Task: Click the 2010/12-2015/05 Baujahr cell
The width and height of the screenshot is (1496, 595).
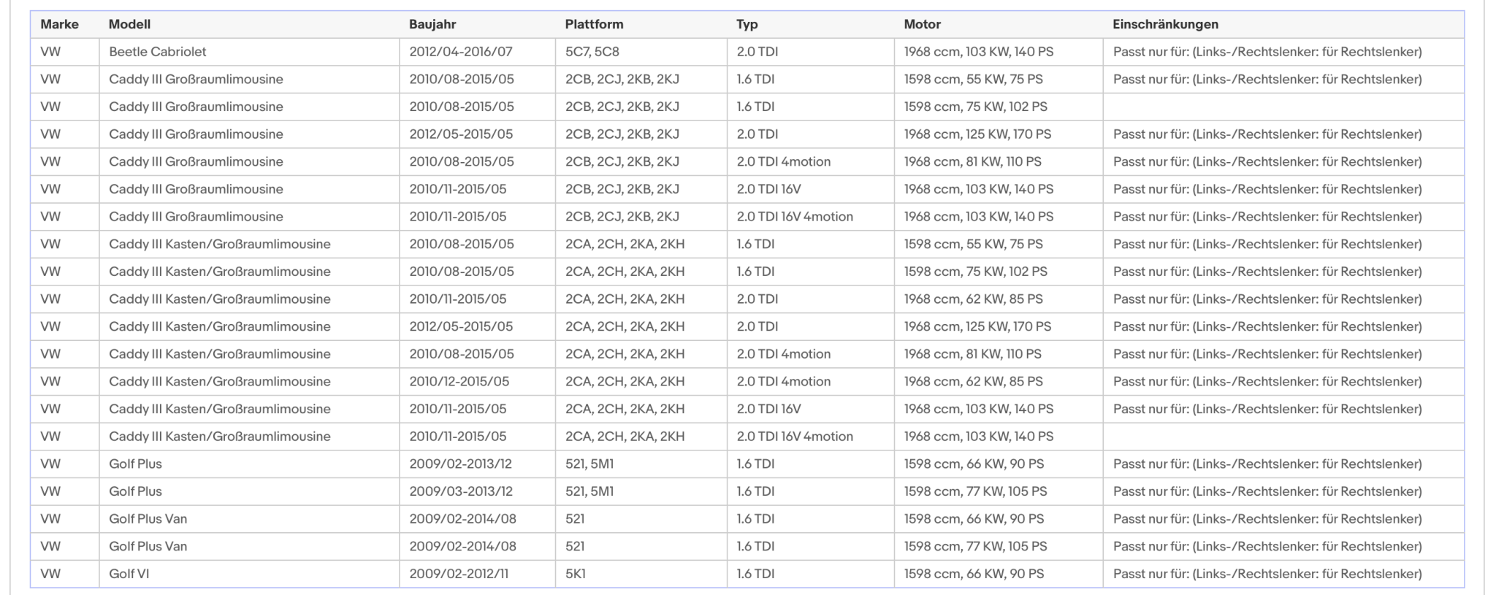Action: [x=477, y=381]
